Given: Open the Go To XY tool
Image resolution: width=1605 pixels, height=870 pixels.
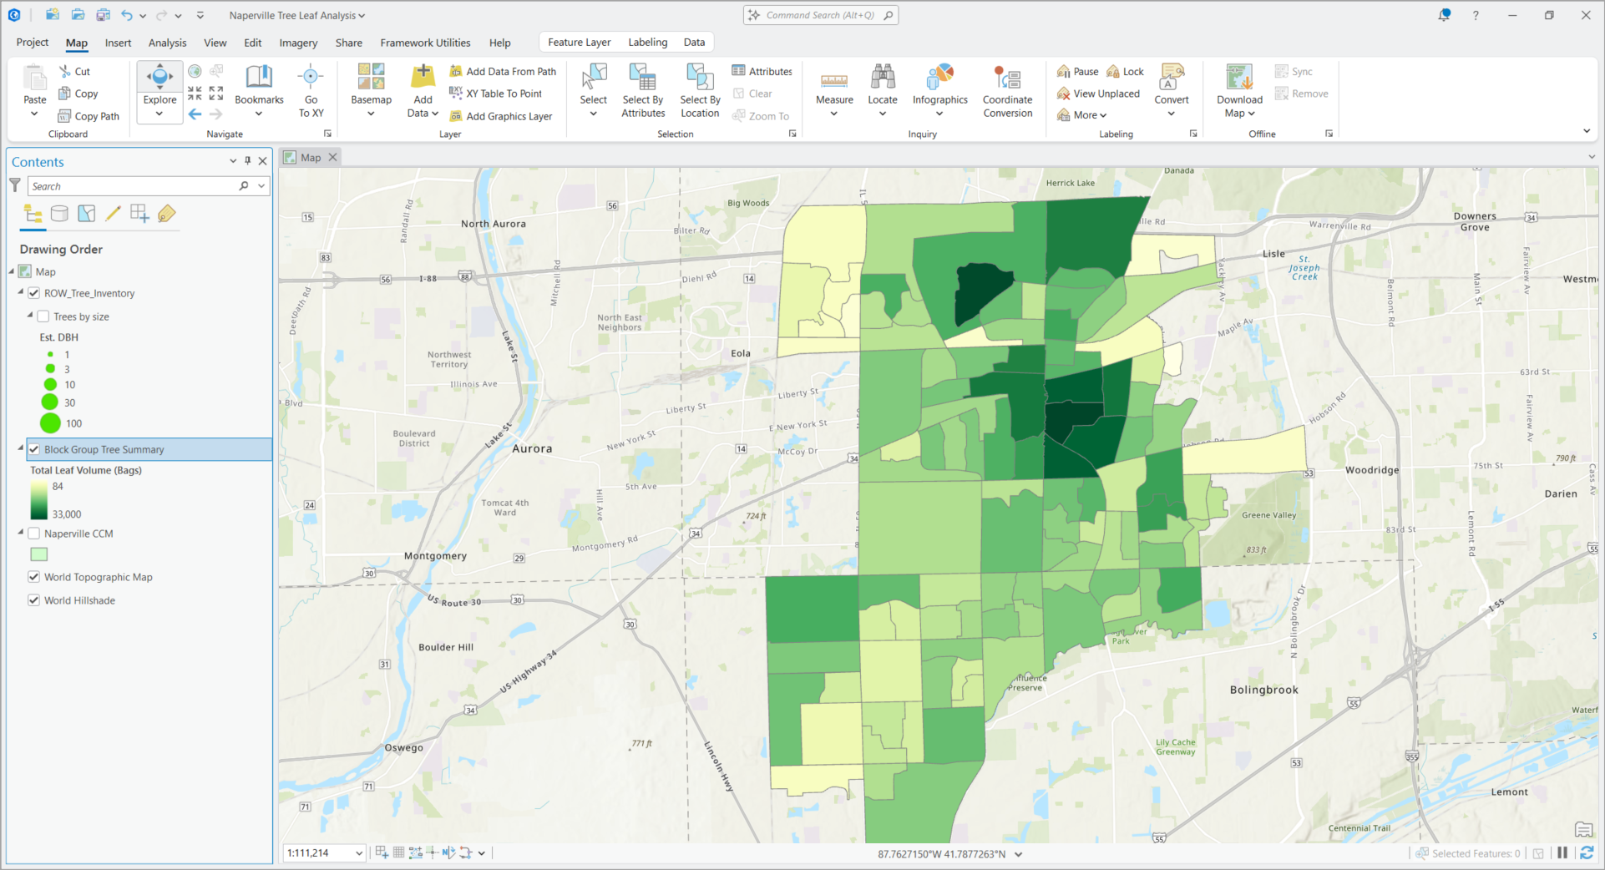Looking at the screenshot, I should (x=311, y=91).
